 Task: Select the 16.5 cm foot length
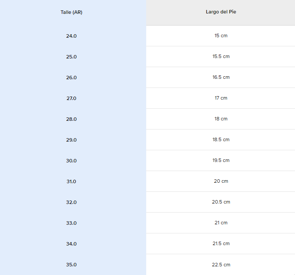[221, 77]
